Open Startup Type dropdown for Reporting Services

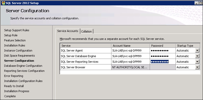(197, 62)
